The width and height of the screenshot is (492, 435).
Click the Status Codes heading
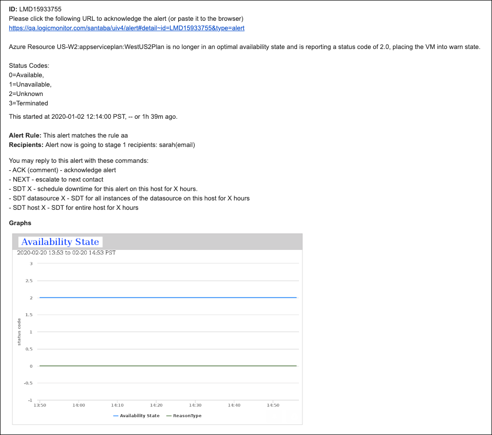click(x=29, y=66)
